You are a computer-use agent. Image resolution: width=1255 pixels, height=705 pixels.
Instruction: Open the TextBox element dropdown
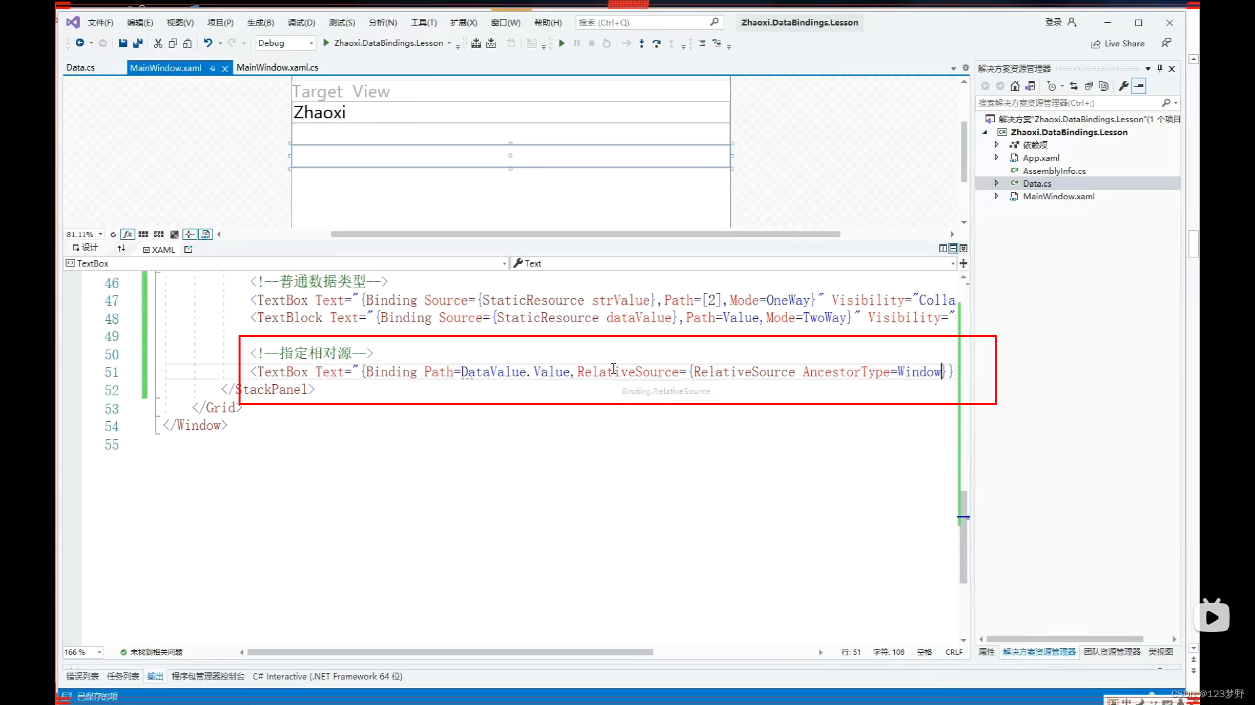pos(286,263)
